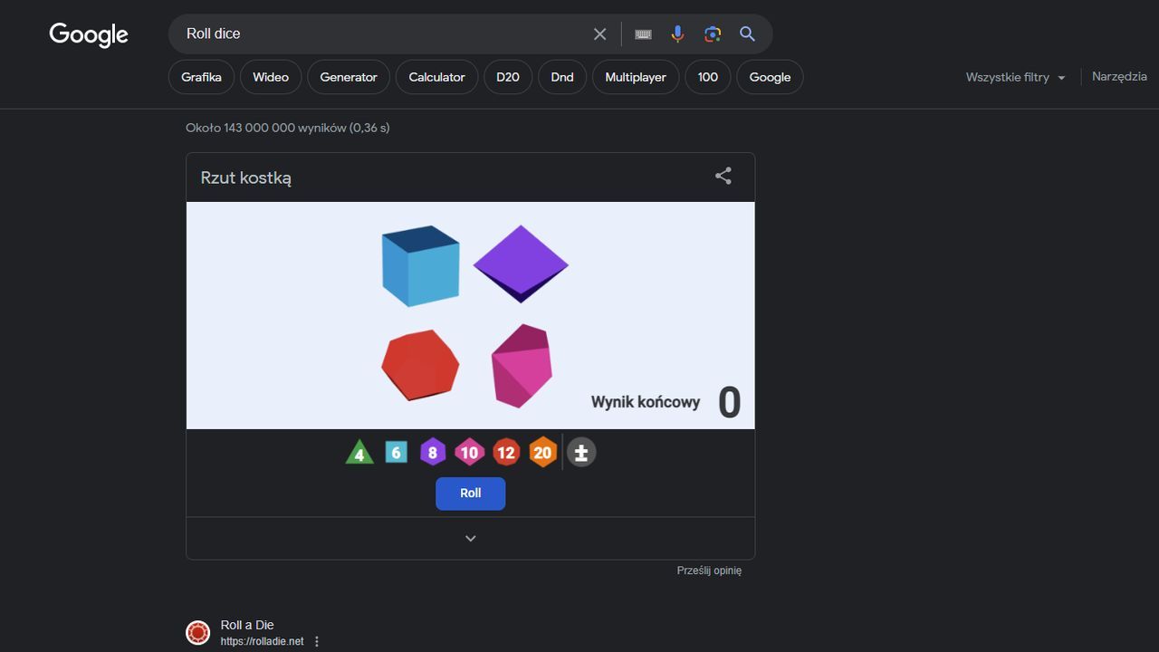The image size is (1159, 652).
Task: Select the 100 filter chip
Action: click(x=708, y=77)
